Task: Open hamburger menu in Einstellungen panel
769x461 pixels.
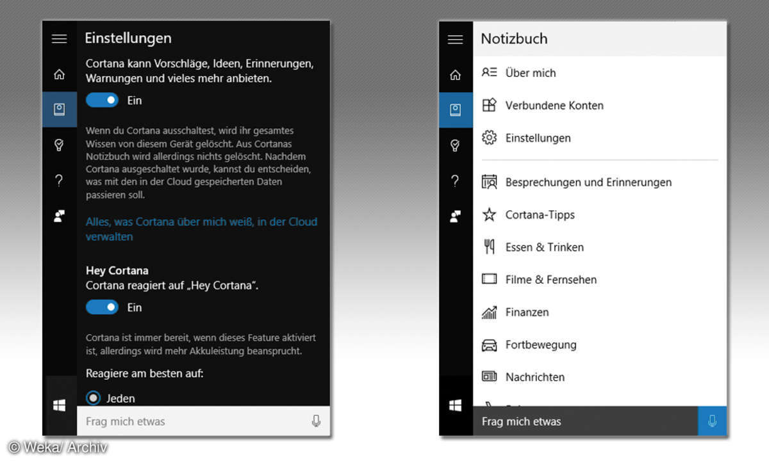Action: (x=60, y=39)
